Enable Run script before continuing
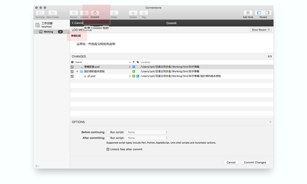This screenshot has width=307, height=184. tap(108, 132)
